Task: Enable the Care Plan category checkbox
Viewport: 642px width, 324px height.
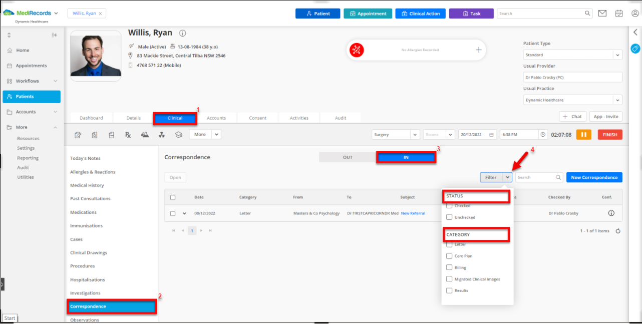Action: [x=449, y=256]
